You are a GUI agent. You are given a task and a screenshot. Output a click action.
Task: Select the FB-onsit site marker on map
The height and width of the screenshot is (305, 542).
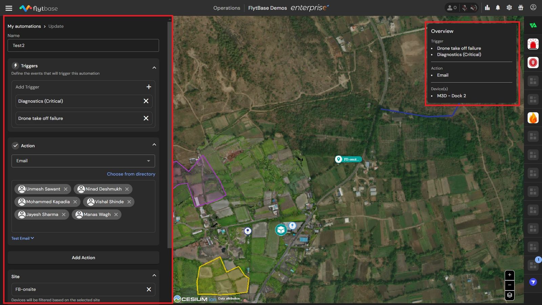click(348, 159)
